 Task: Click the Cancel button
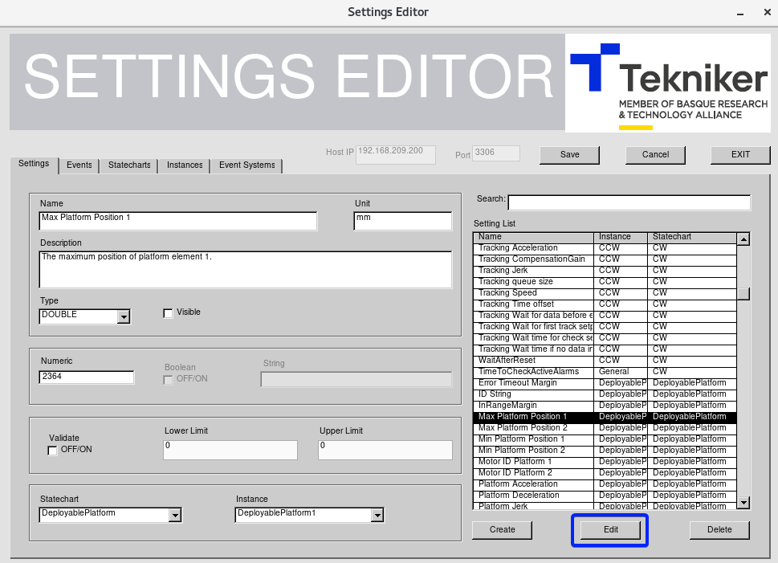[655, 155]
